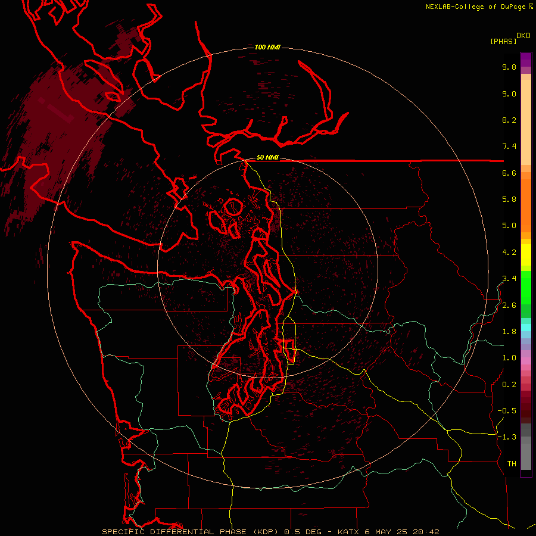This screenshot has height=536, width=536.
Task: Pick the yellow color band of the scale
Action: pos(526,255)
